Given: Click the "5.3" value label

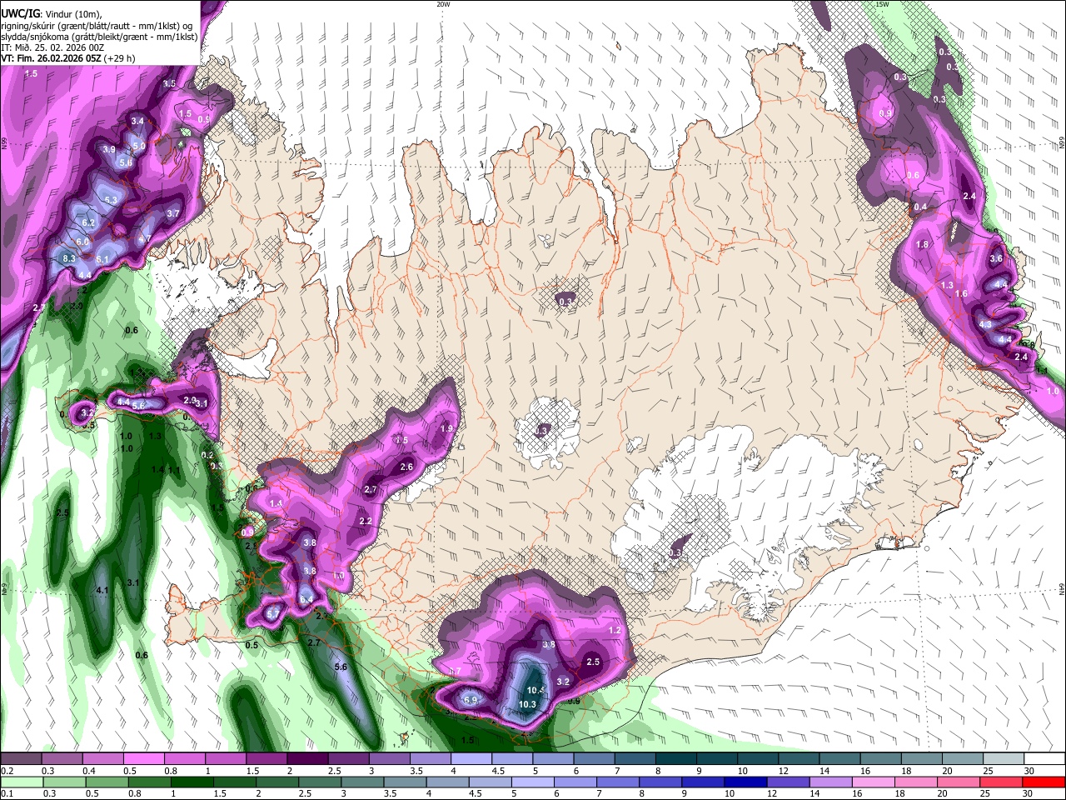Looking at the screenshot, I should click(x=112, y=200).
